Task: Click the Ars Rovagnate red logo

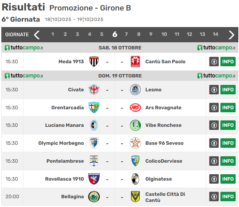Action: (135, 108)
